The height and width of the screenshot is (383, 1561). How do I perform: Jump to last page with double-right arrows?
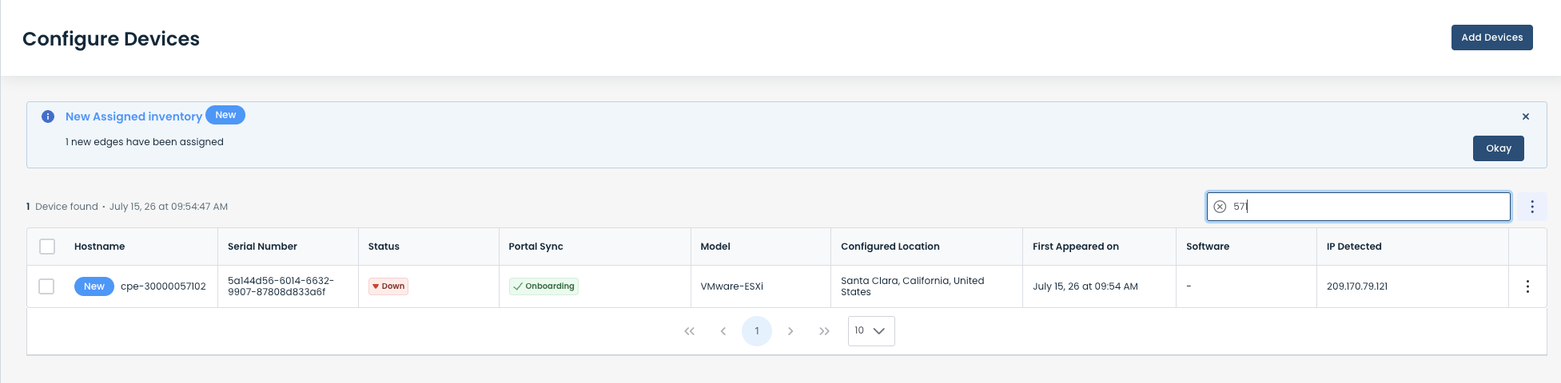click(824, 331)
